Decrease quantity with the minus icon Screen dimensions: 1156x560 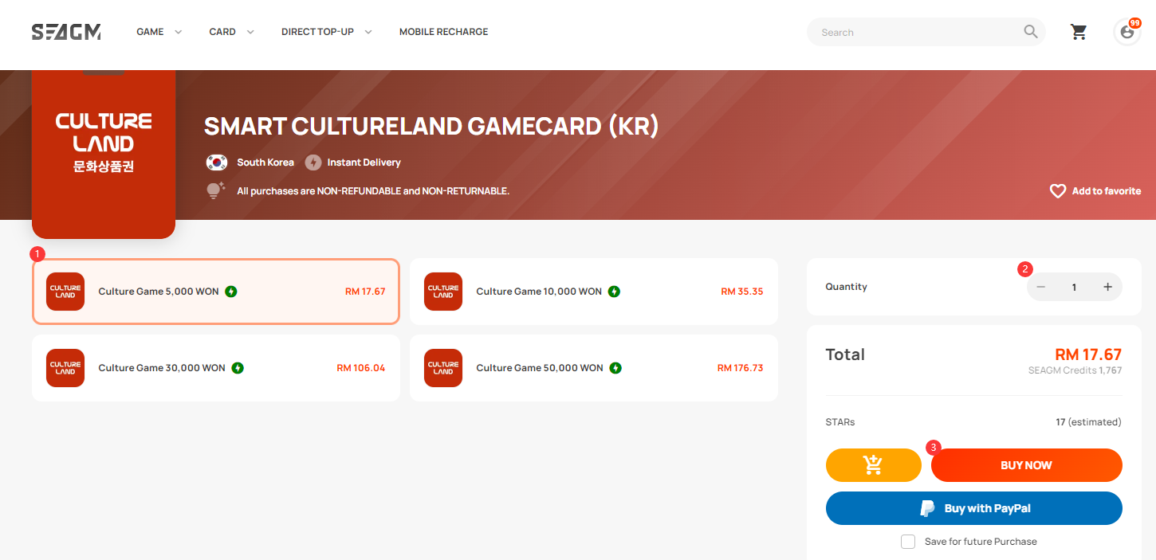pyautogui.click(x=1041, y=287)
